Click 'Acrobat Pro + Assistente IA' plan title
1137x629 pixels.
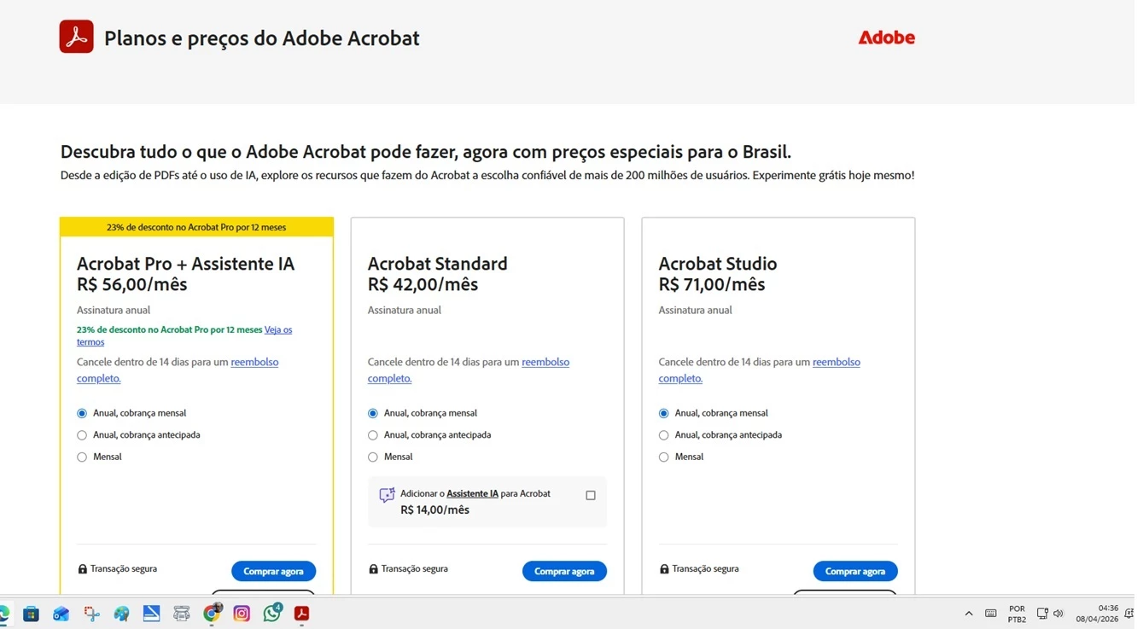pyautogui.click(x=185, y=264)
